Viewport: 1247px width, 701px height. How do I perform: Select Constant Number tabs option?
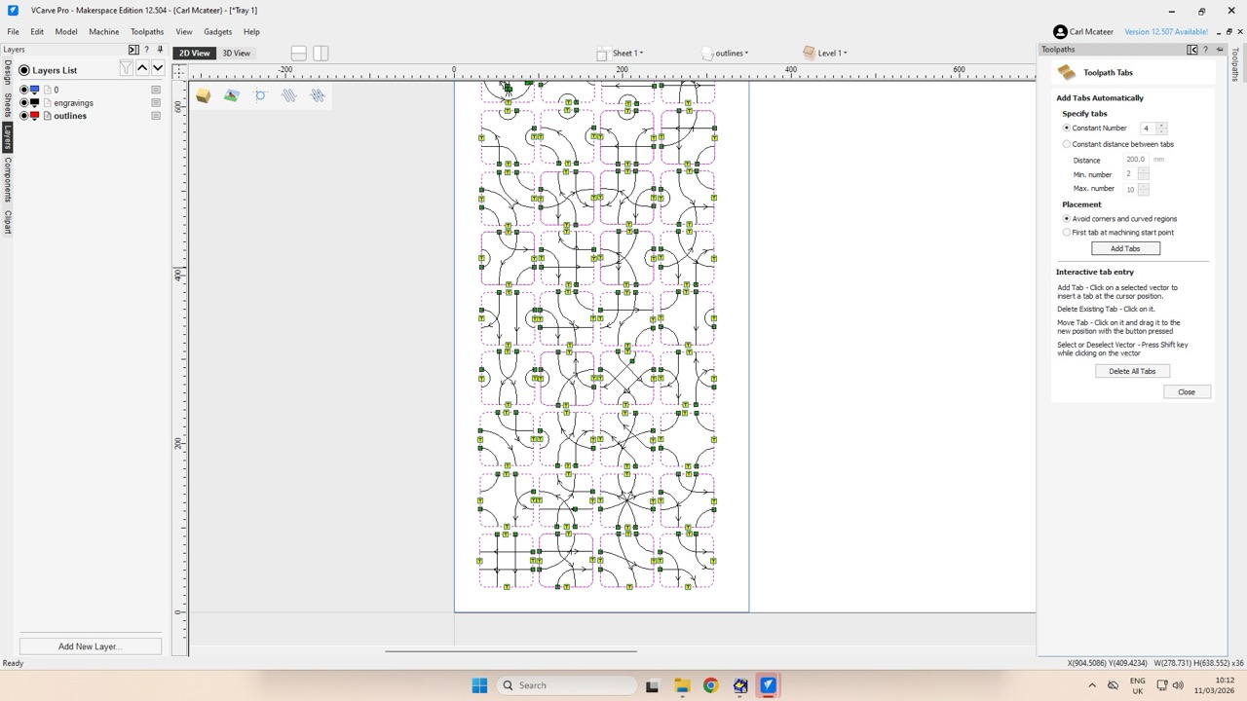pos(1067,129)
